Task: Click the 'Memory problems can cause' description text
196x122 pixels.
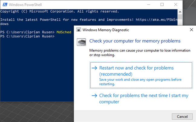Action: click(140, 53)
